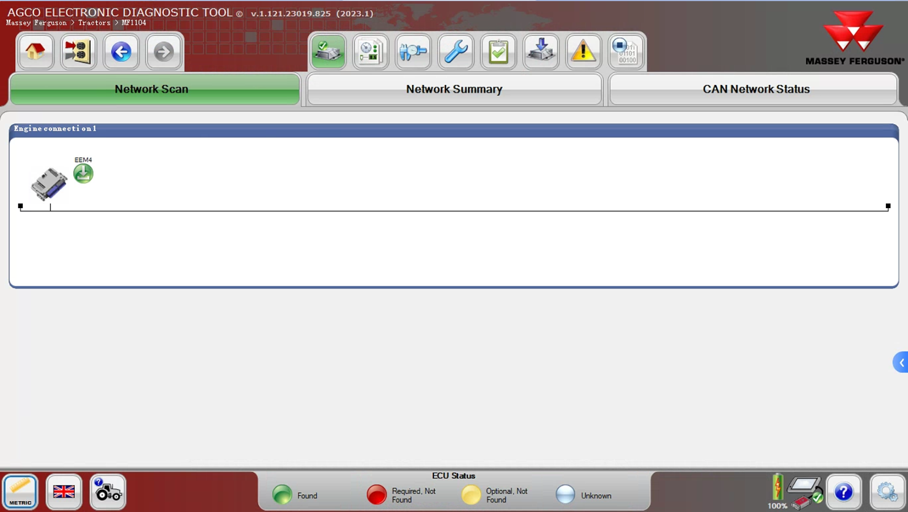Viewport: 908px width, 512px height.
Task: Click the EEM4 green download status icon
Action: pos(83,174)
